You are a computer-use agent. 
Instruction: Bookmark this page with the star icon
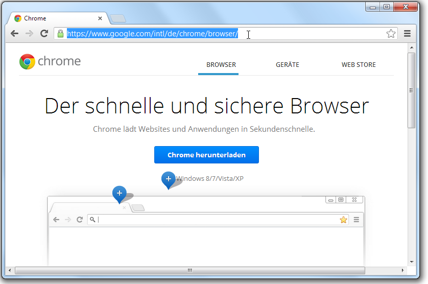391,34
